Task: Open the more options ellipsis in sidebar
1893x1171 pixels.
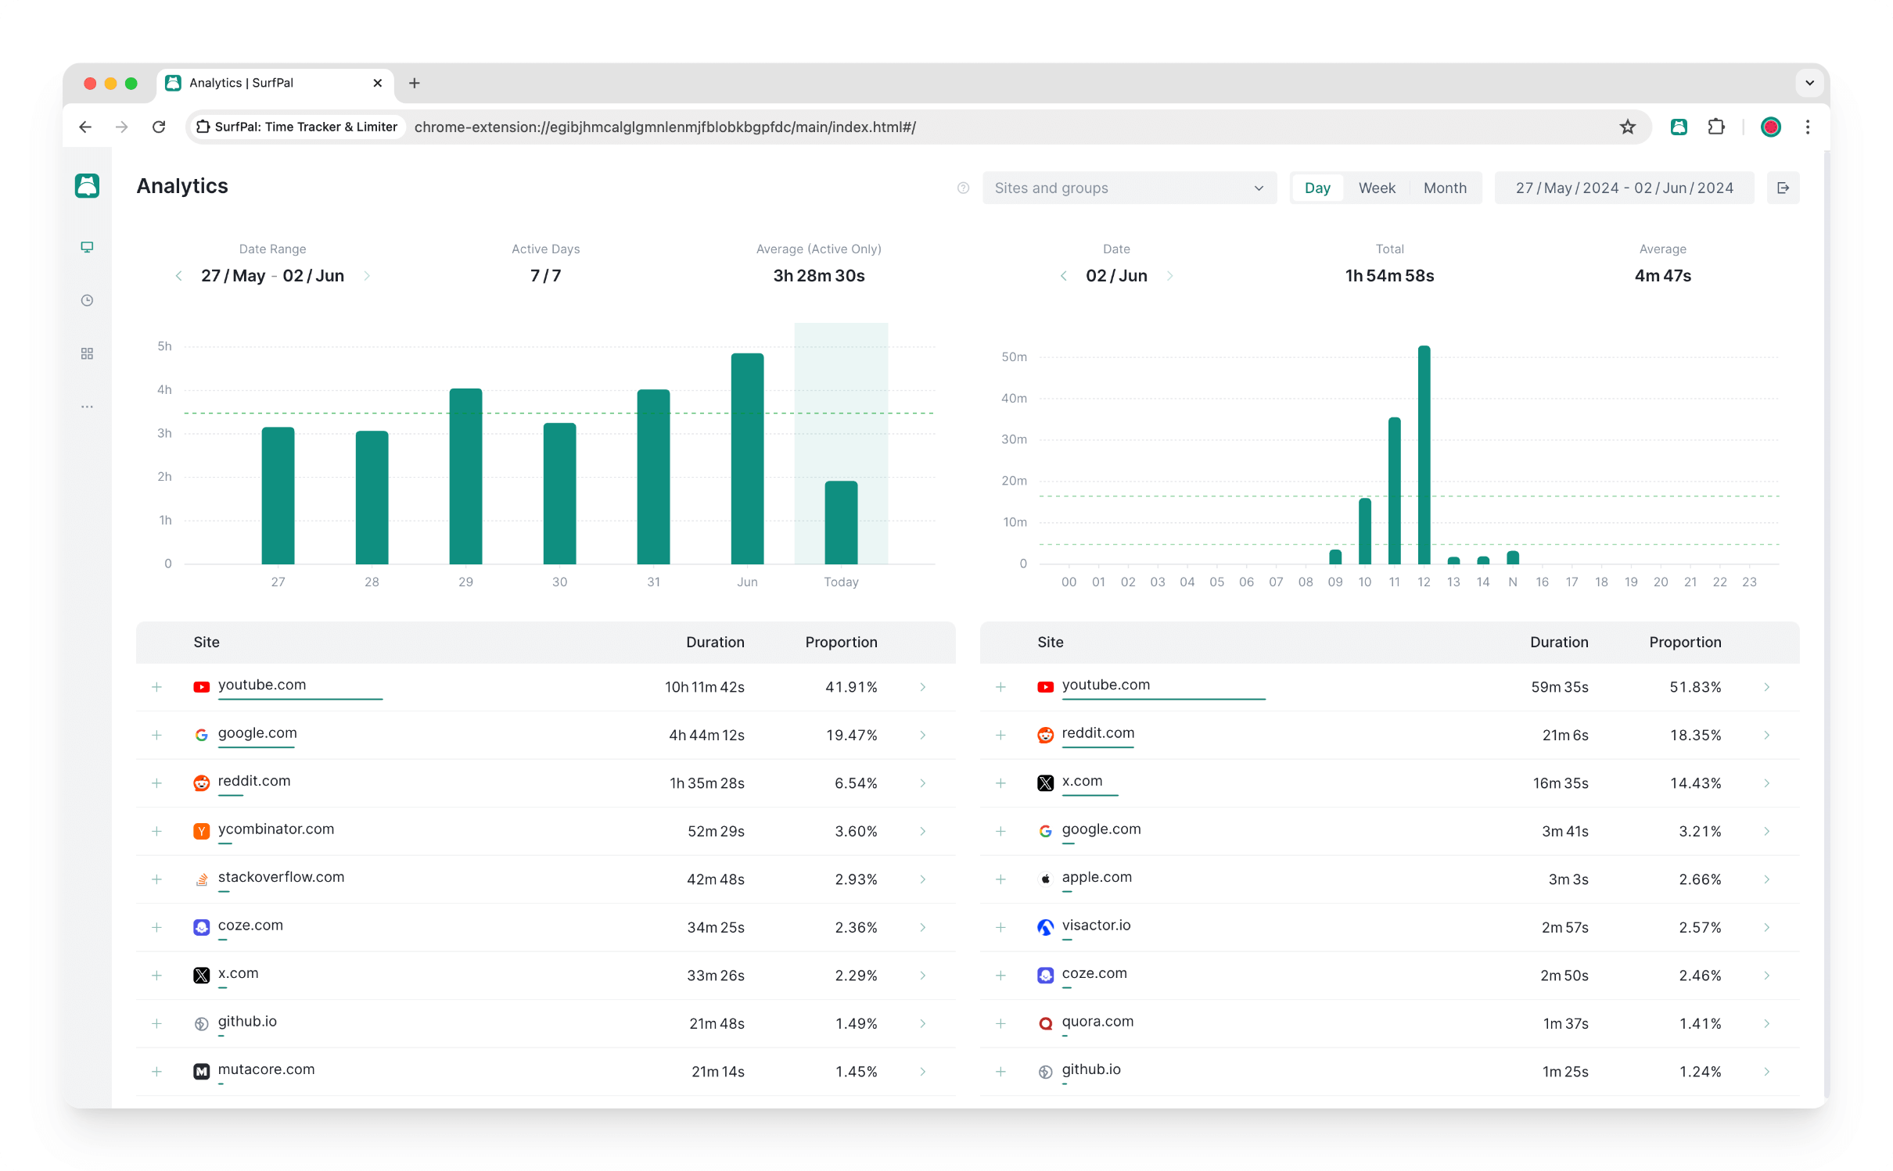Action: [87, 406]
